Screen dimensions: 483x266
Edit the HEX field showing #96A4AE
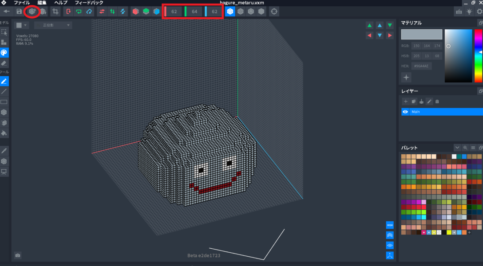pos(421,66)
